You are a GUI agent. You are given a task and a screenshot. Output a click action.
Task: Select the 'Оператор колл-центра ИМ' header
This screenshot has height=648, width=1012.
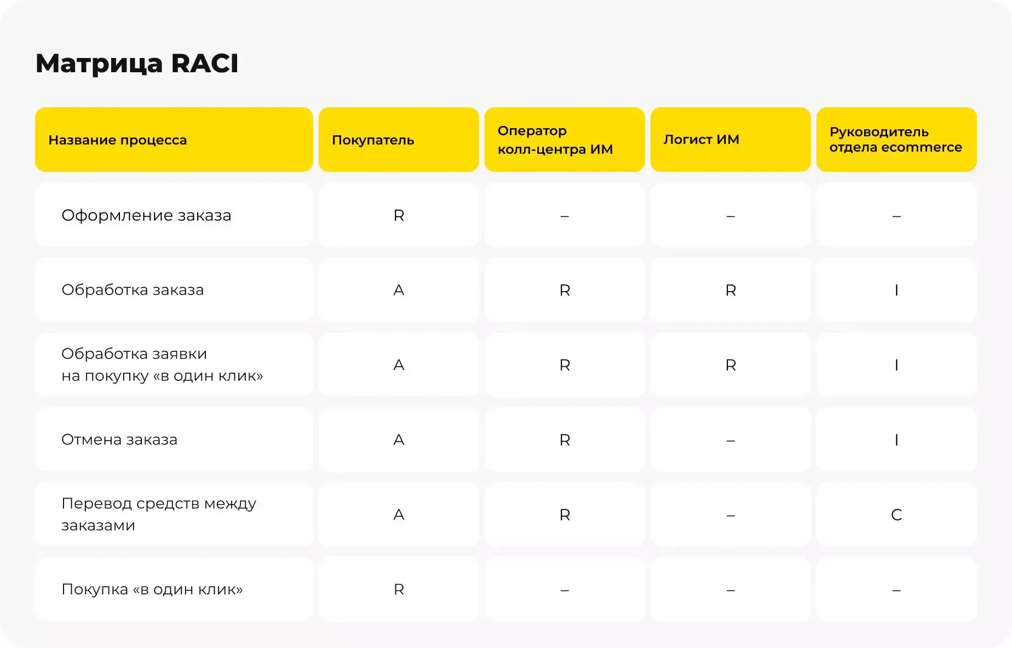click(555, 140)
